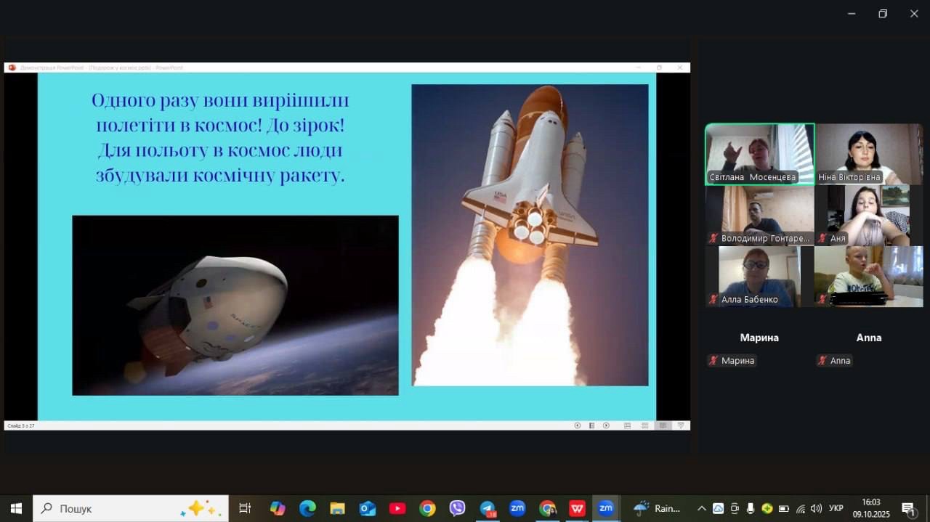Image resolution: width=930 pixels, height=522 pixels.
Task: Switch to Normal view in the PowerPoint status bar
Action: 627,425
